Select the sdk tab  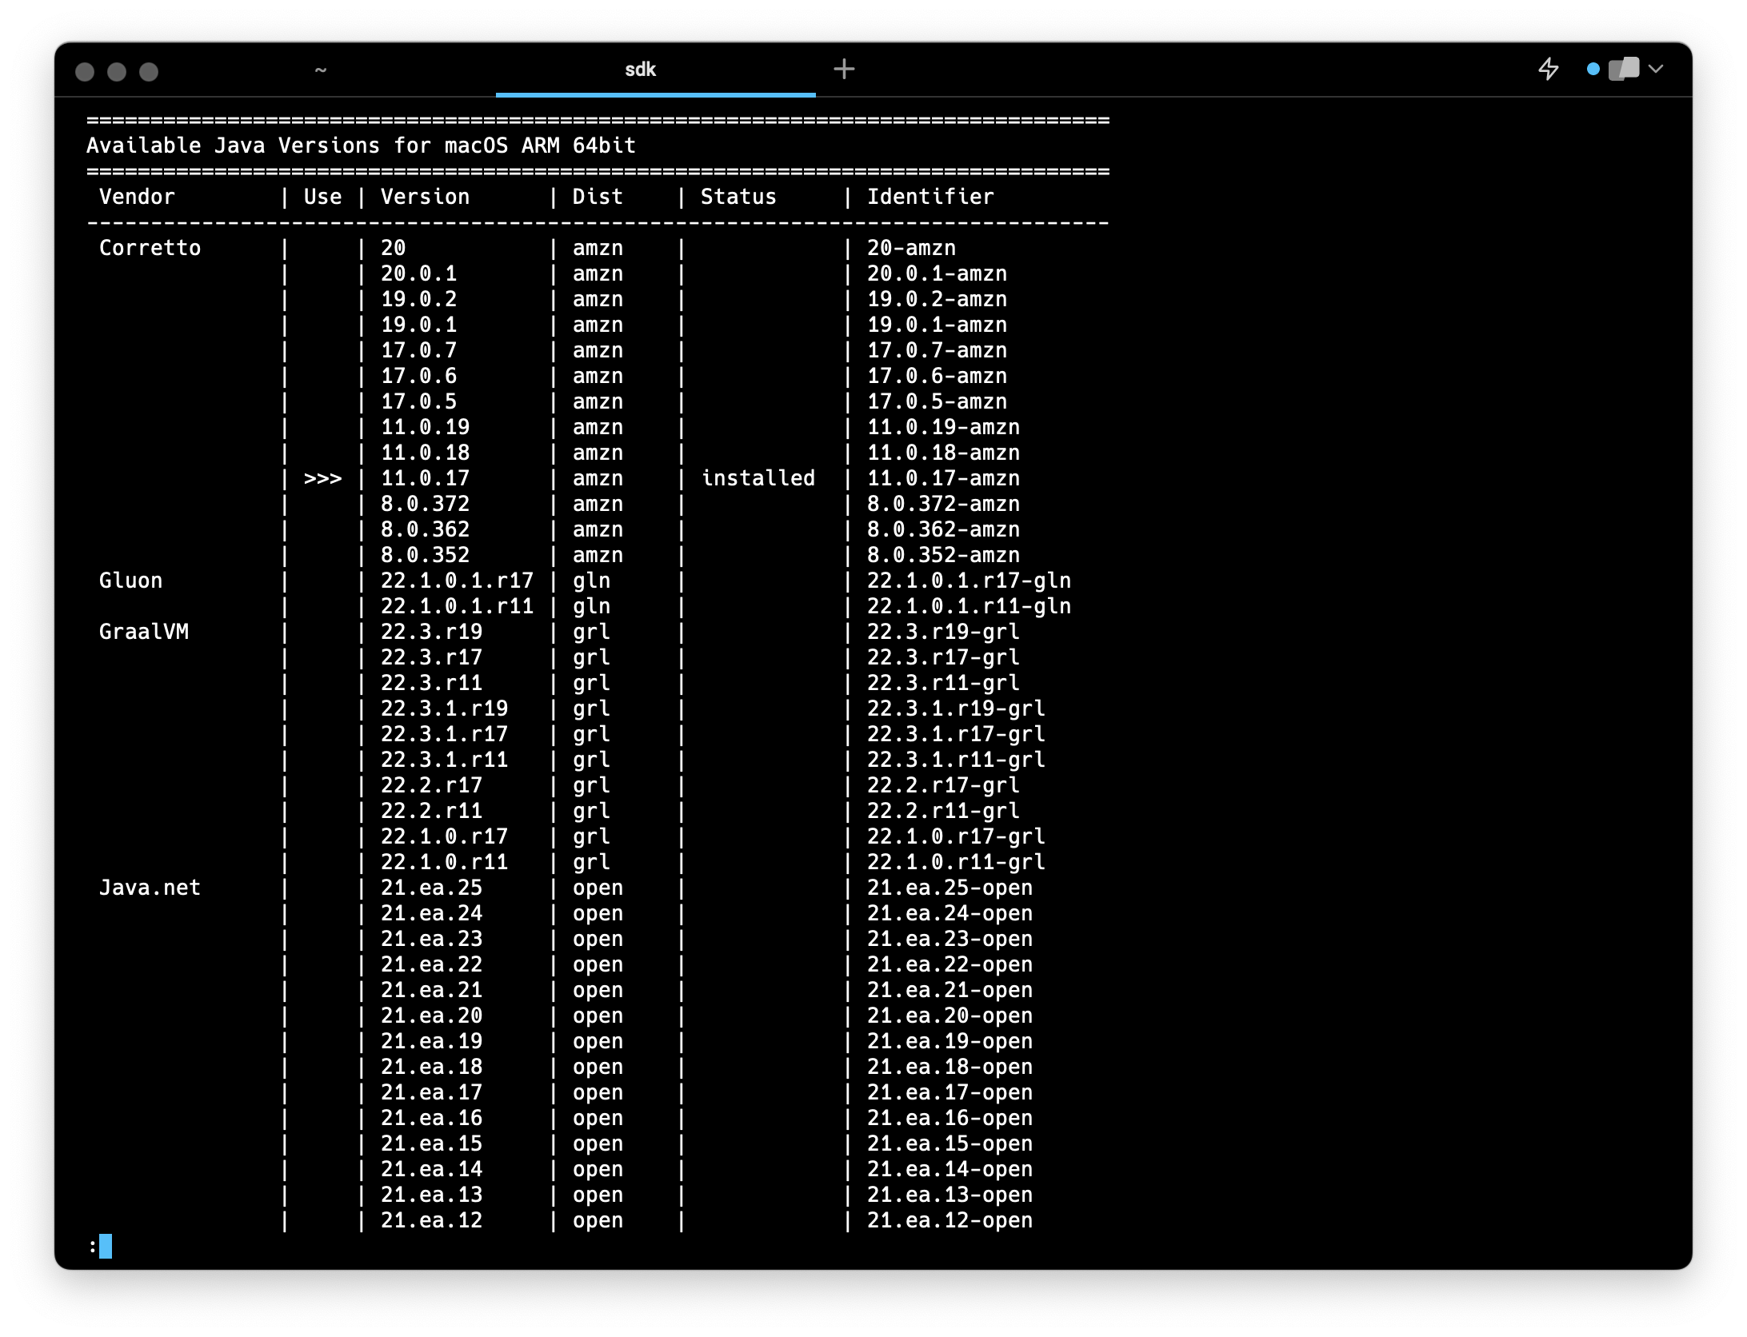point(640,70)
